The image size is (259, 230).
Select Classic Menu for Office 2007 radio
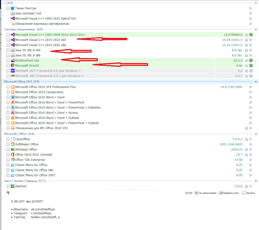pos(8,175)
